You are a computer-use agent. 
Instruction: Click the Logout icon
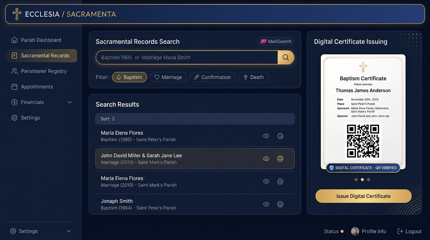[400, 231]
